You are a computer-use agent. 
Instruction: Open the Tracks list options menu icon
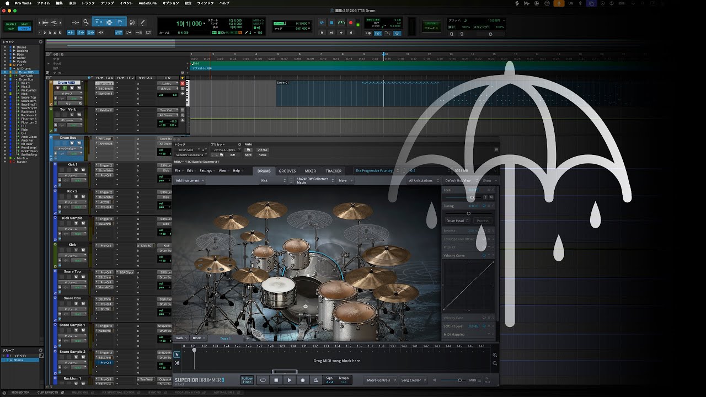point(41,41)
